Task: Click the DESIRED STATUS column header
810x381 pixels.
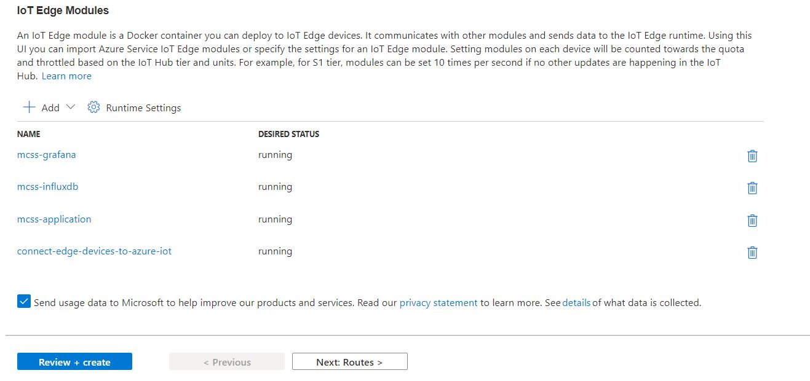Action: (288, 134)
